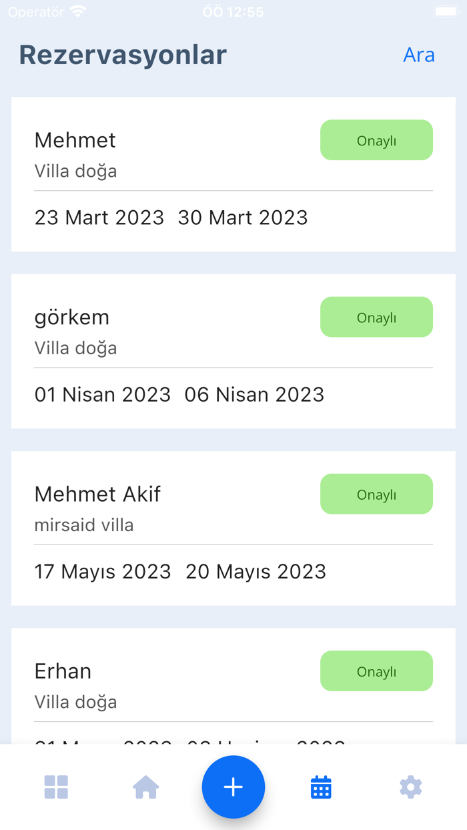
Task: Tap Ara to open search
Action: (419, 55)
